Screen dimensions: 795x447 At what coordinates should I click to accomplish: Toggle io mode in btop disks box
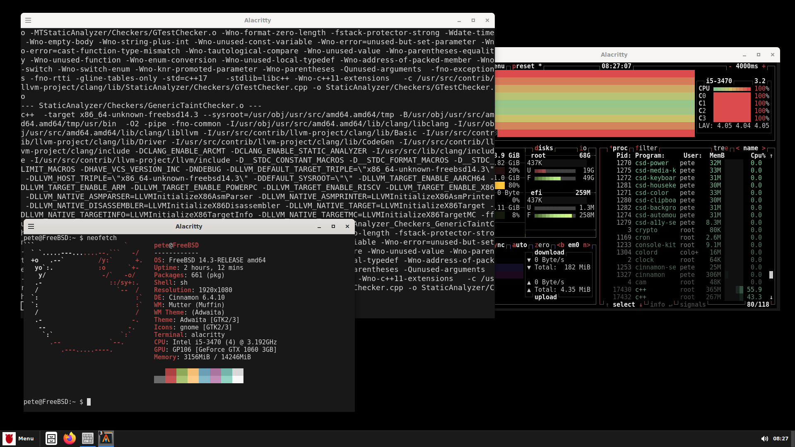coord(583,148)
